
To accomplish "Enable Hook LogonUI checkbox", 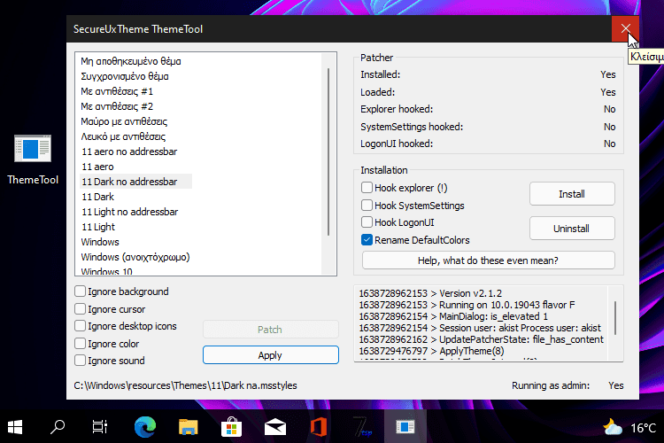I will click(367, 222).
